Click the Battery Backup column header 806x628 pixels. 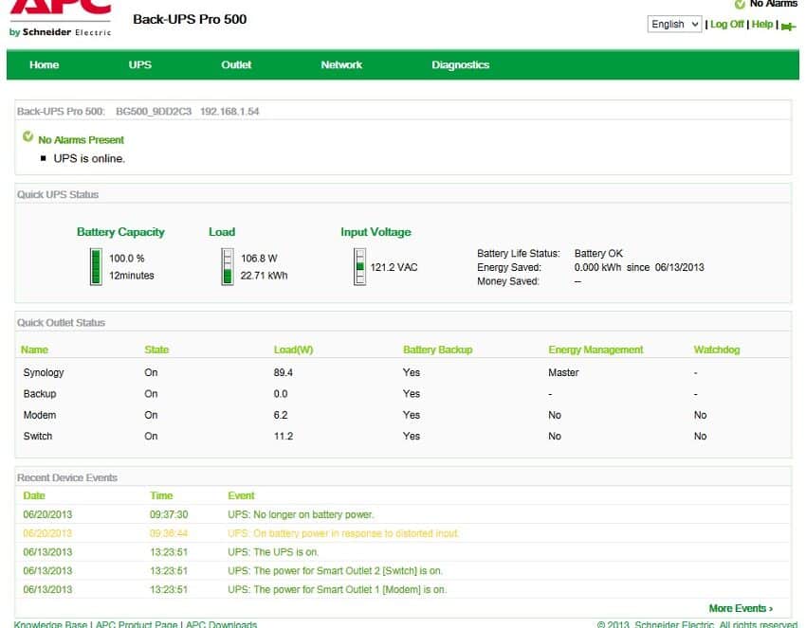438,350
